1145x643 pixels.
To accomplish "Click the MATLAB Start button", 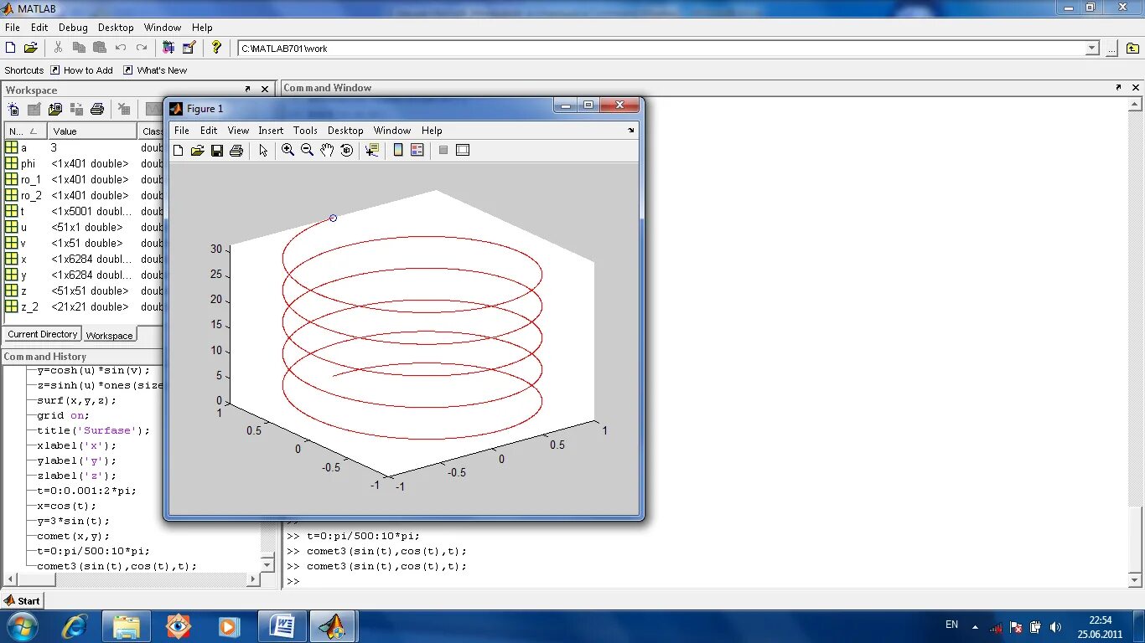I will point(23,600).
